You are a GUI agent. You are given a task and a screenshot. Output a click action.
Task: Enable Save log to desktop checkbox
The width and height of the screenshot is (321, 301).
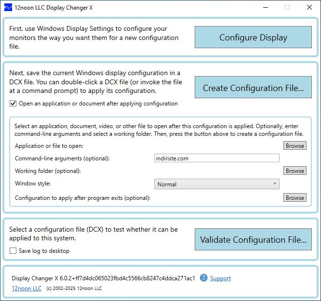coord(13,250)
